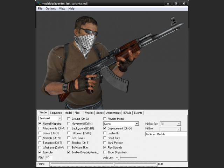The image size is (224, 168).
Task: Enable Wireframe (Ctrl-W) checkbox
Action: coord(40,147)
